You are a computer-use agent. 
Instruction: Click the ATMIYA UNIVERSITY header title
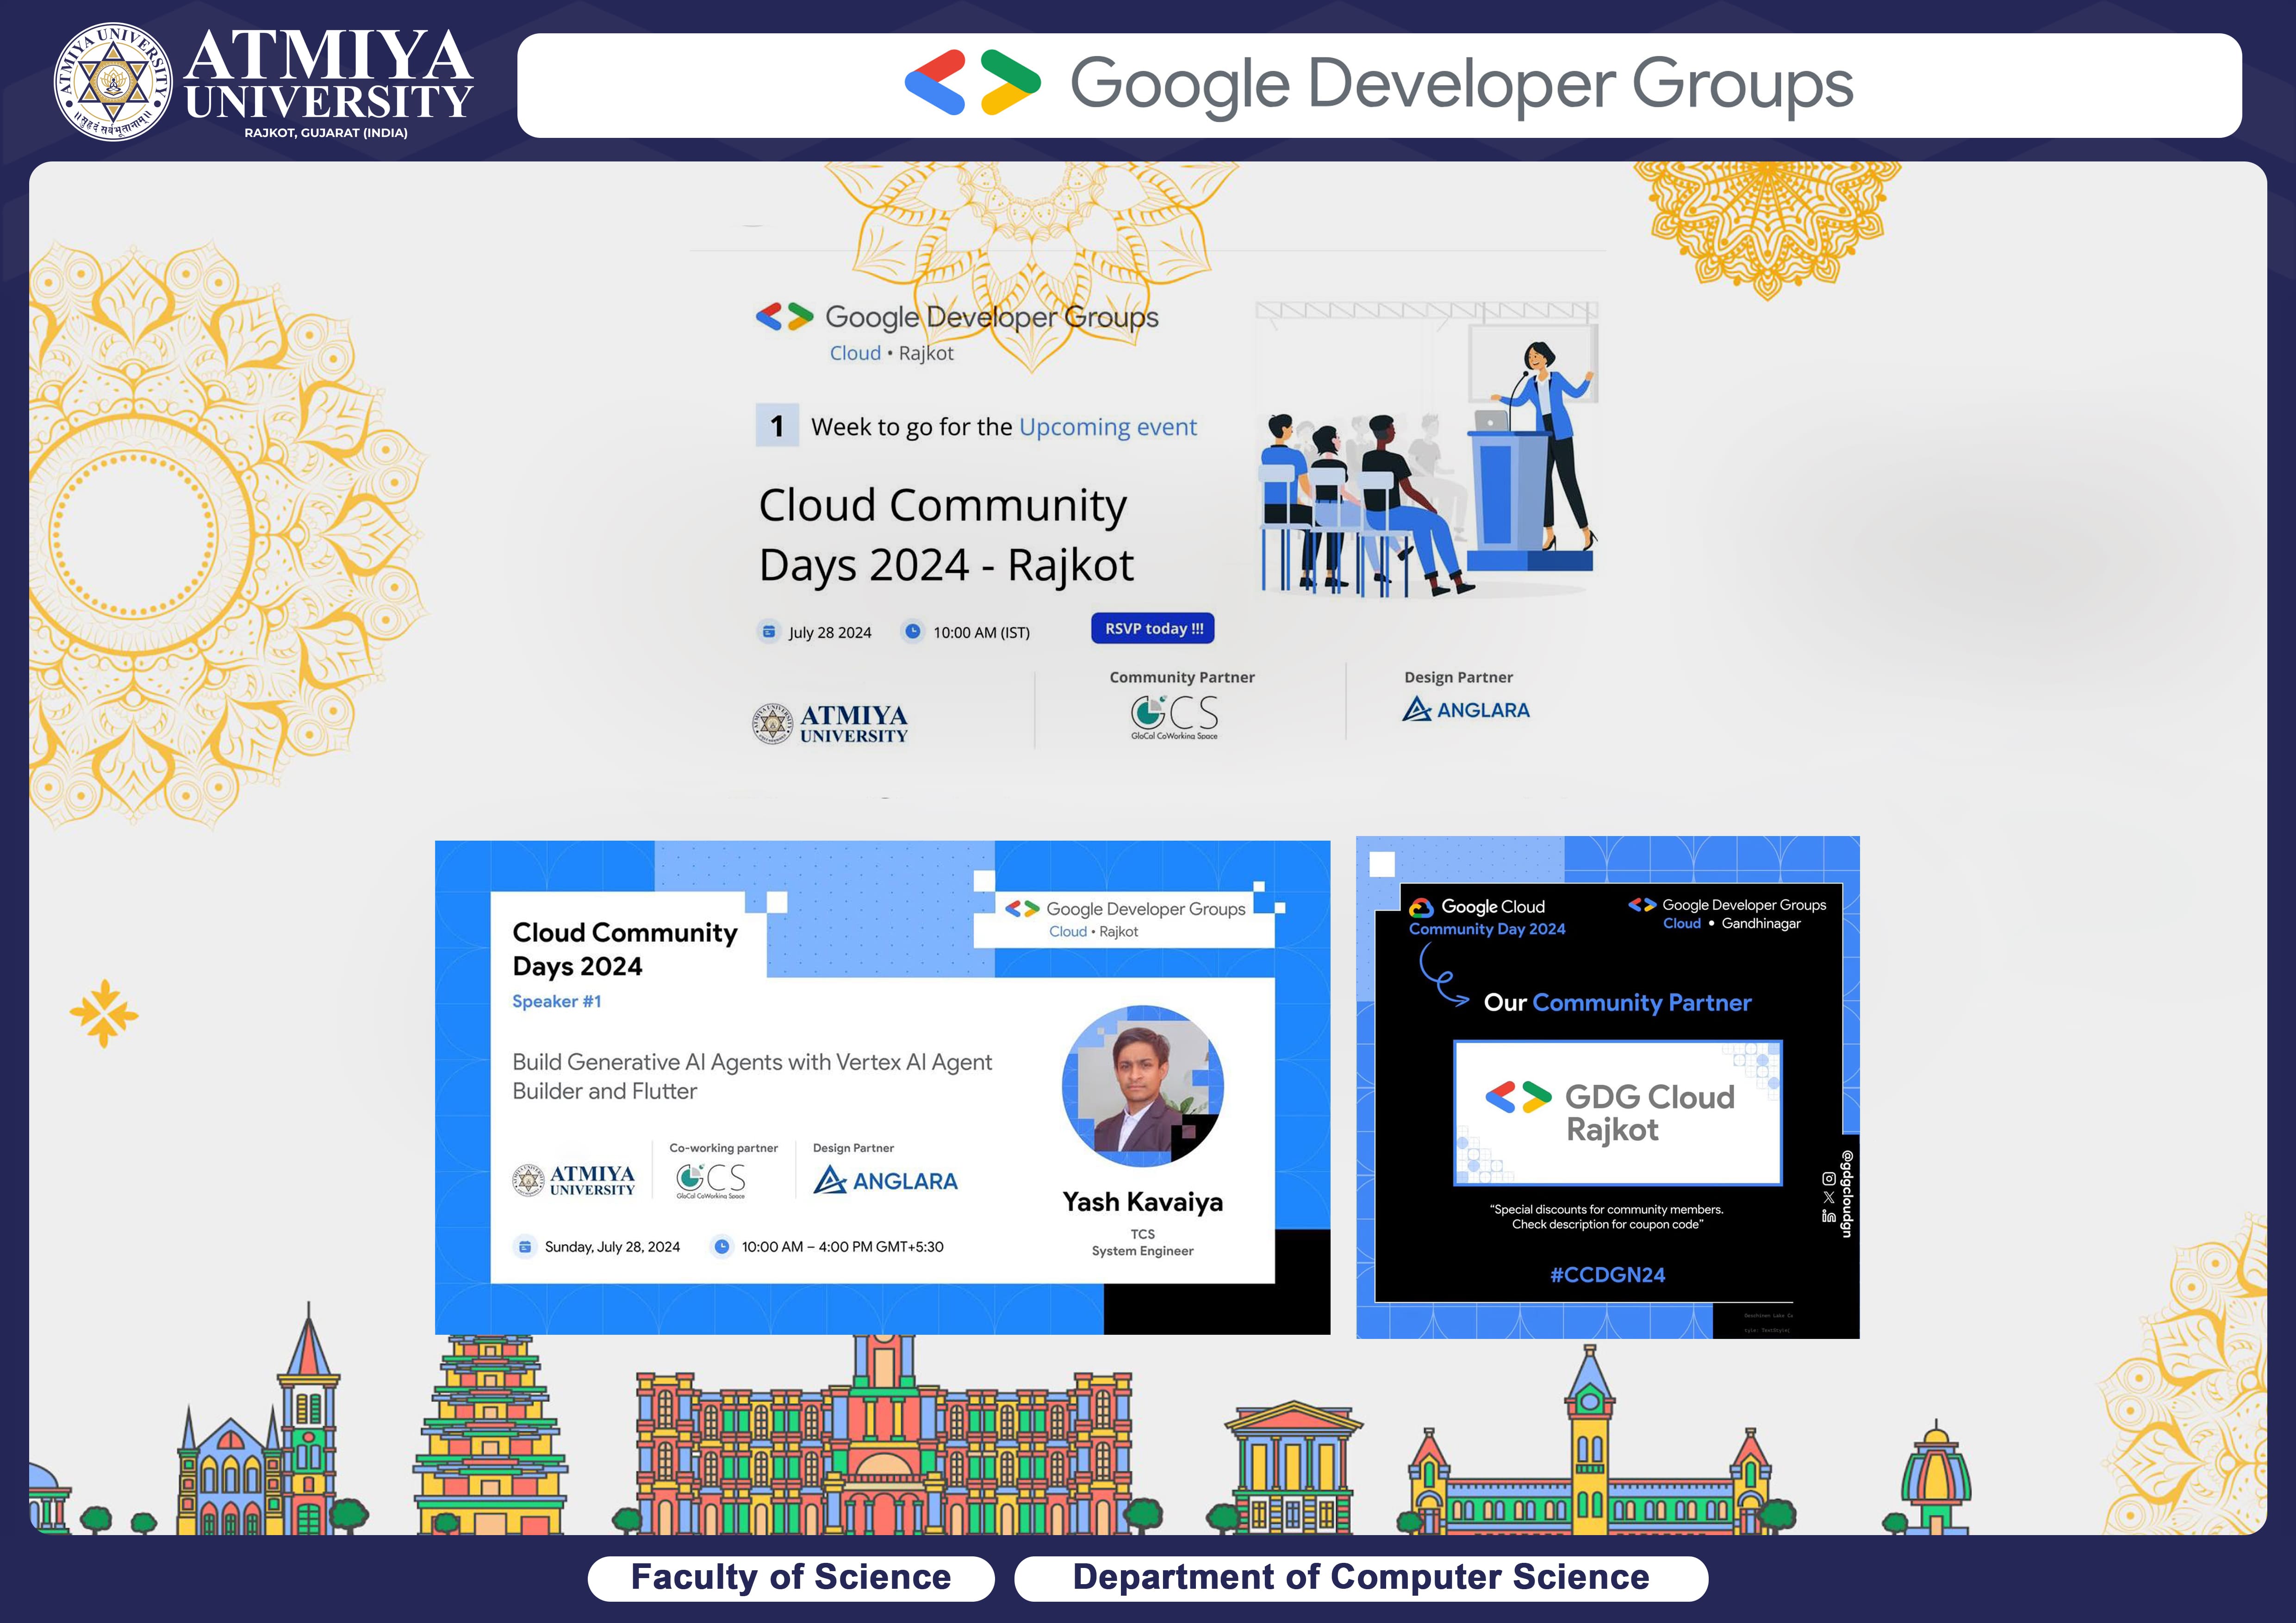(x=328, y=73)
